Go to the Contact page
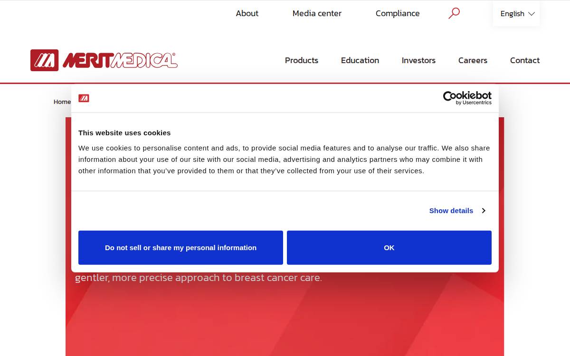This screenshot has width=570, height=356. click(x=525, y=60)
